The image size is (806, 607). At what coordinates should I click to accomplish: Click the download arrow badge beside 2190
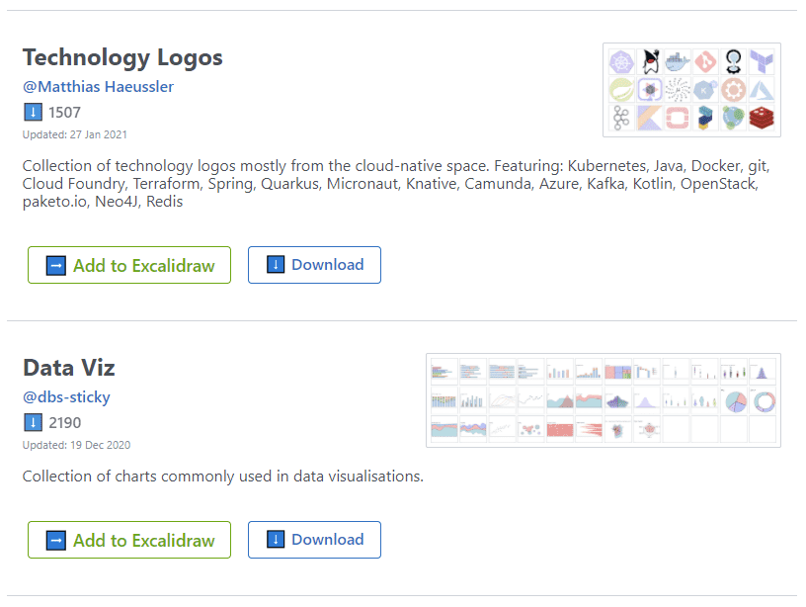[33, 422]
